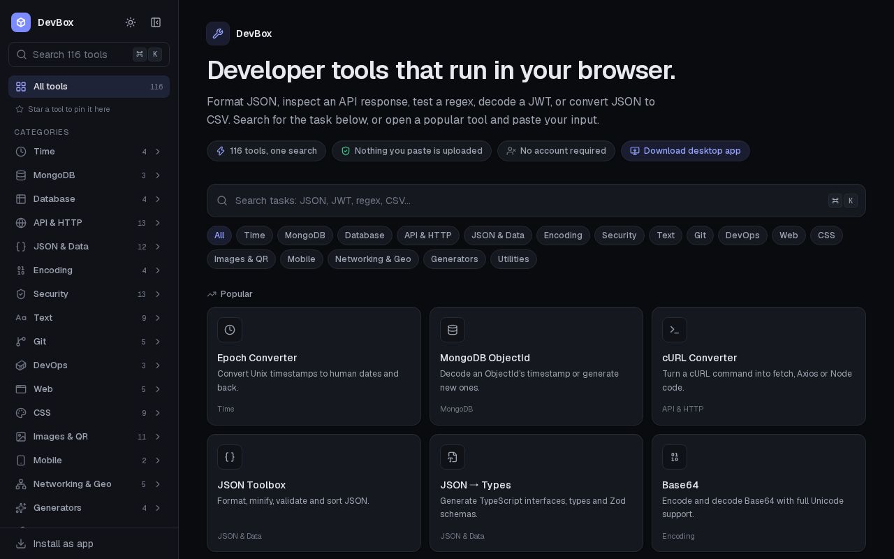Expand the JSON & Data category chevron
Viewport: 894px width, 559px height.
[x=158, y=247]
